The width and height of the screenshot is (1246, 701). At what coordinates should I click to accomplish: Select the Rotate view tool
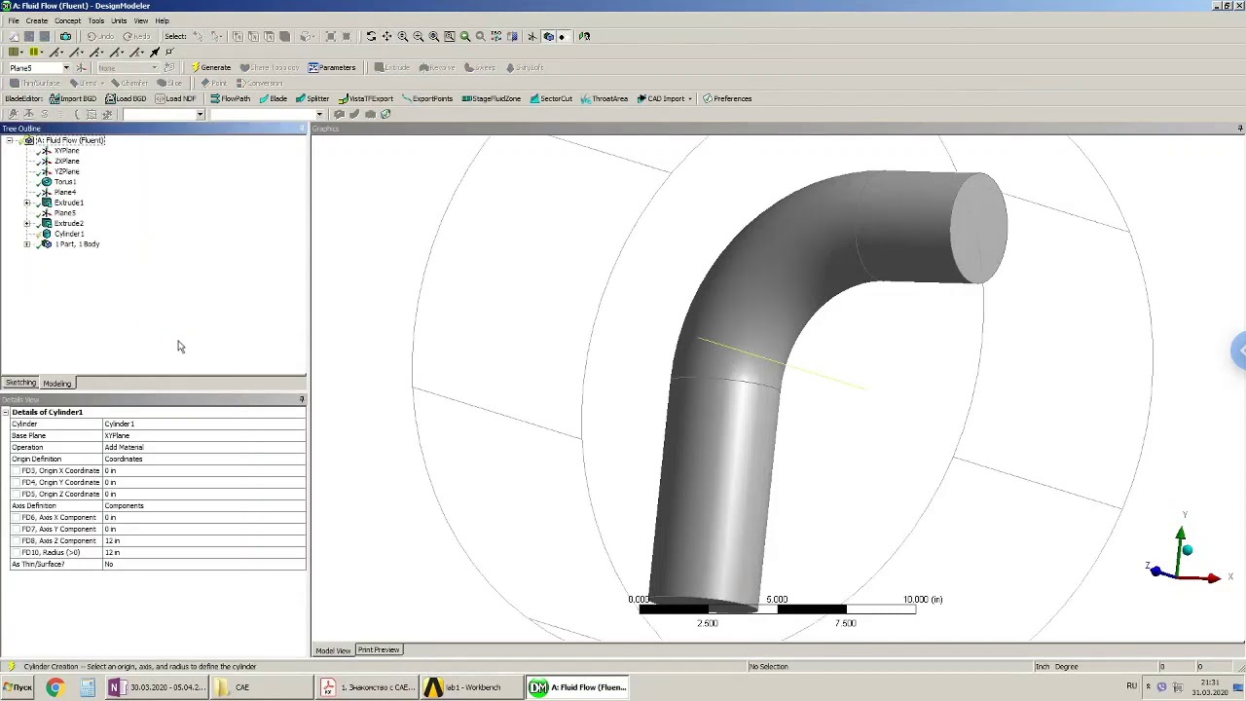(371, 36)
